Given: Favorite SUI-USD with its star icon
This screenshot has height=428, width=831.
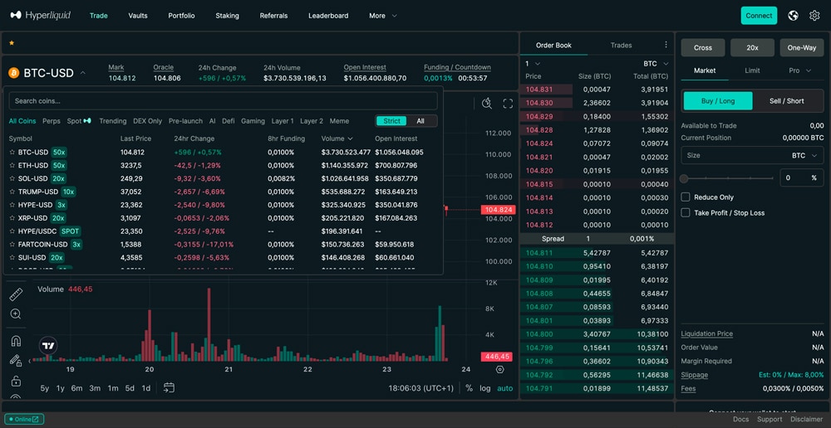Looking at the screenshot, I should pos(12,258).
